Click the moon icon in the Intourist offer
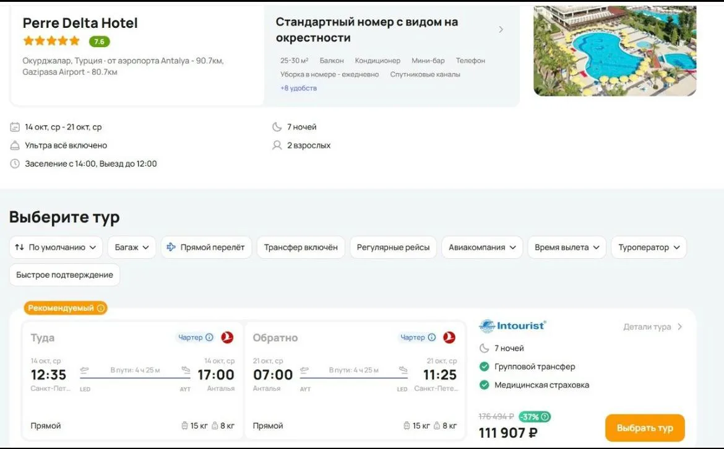 pos(484,348)
